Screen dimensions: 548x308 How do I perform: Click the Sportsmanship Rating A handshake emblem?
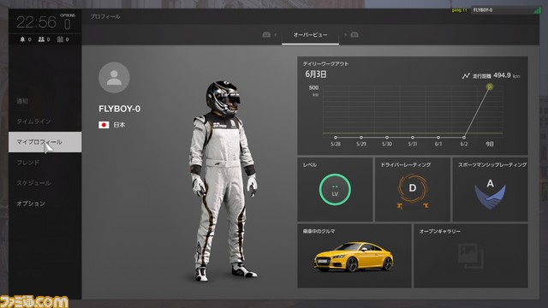[490, 193]
